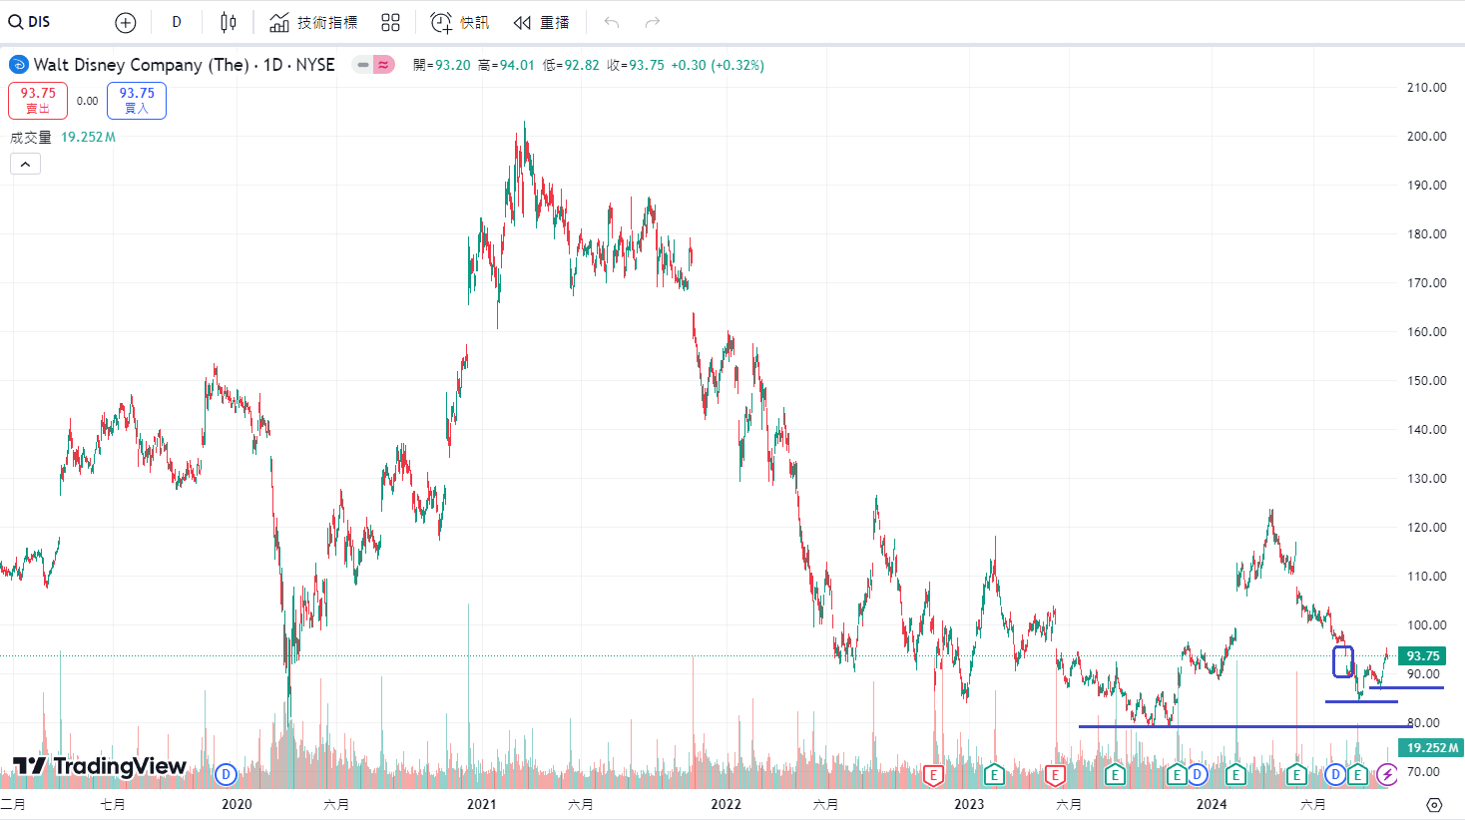
Task: Toggle the gray minus market status indicator
Action: click(x=362, y=65)
